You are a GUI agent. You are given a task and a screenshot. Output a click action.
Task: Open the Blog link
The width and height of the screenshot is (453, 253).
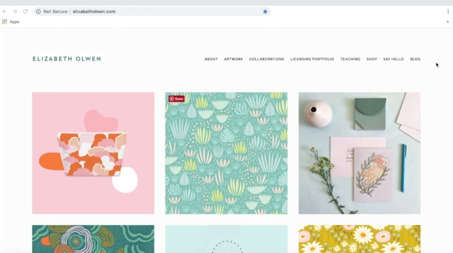pyautogui.click(x=415, y=59)
